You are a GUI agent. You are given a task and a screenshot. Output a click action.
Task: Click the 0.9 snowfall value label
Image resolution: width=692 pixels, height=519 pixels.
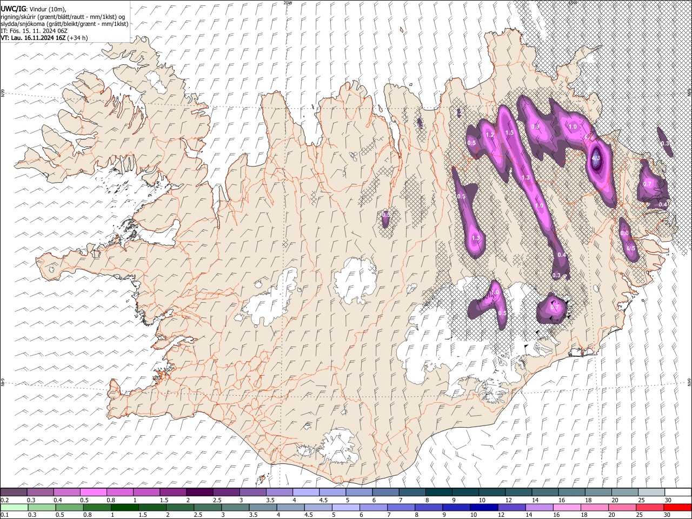tap(535, 127)
